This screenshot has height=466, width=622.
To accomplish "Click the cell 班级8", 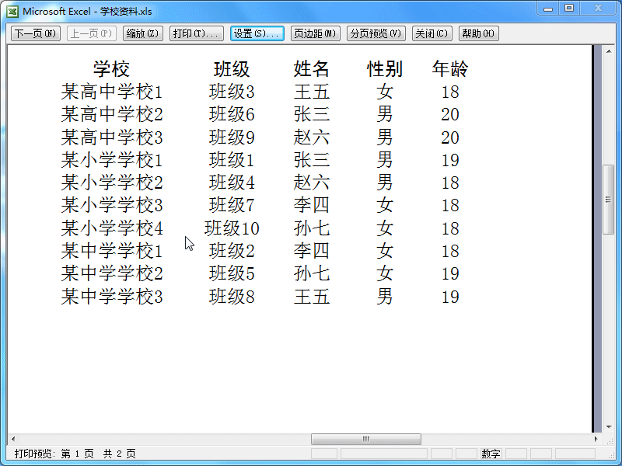I will click(232, 297).
